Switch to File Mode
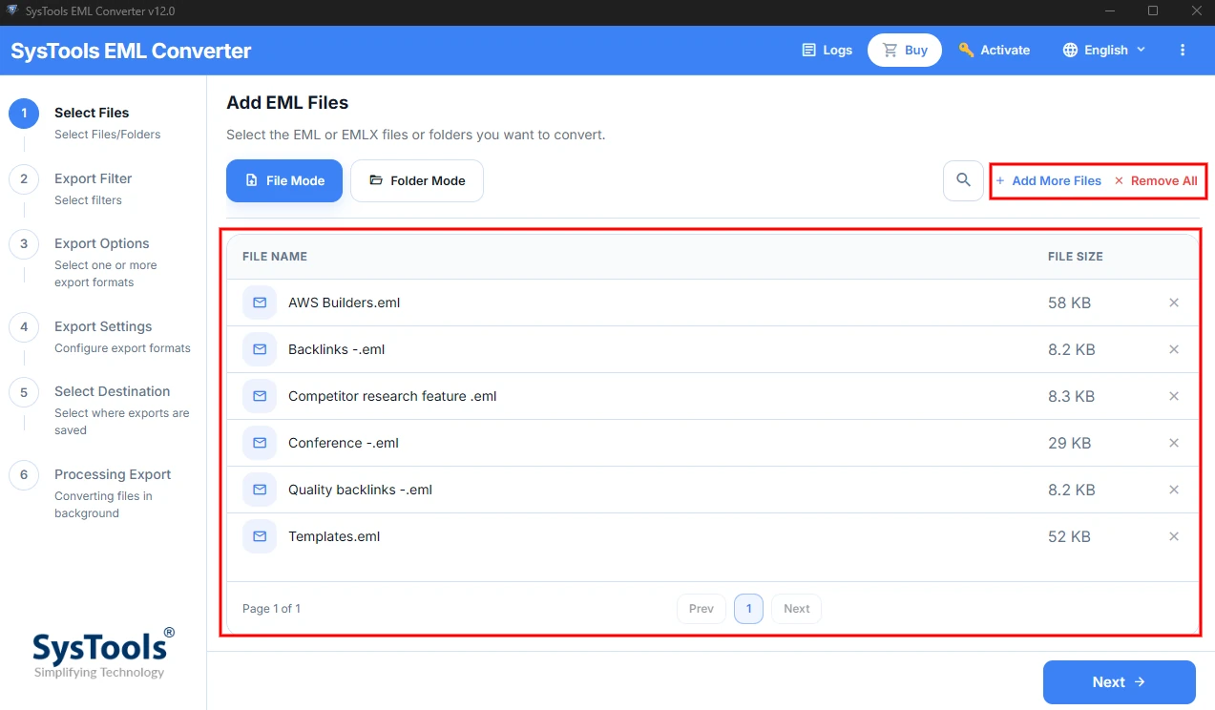This screenshot has height=710, width=1215. click(x=284, y=180)
